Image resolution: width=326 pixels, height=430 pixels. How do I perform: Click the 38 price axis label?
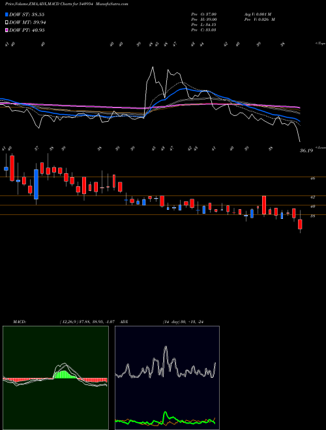click(313, 216)
